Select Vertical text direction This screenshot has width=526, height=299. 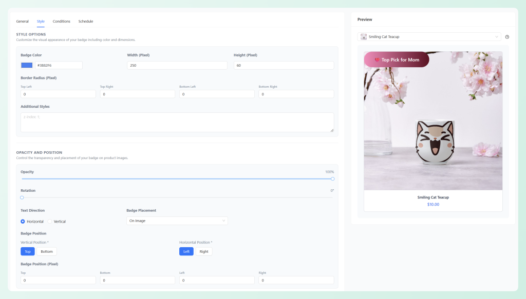pyautogui.click(x=50, y=221)
